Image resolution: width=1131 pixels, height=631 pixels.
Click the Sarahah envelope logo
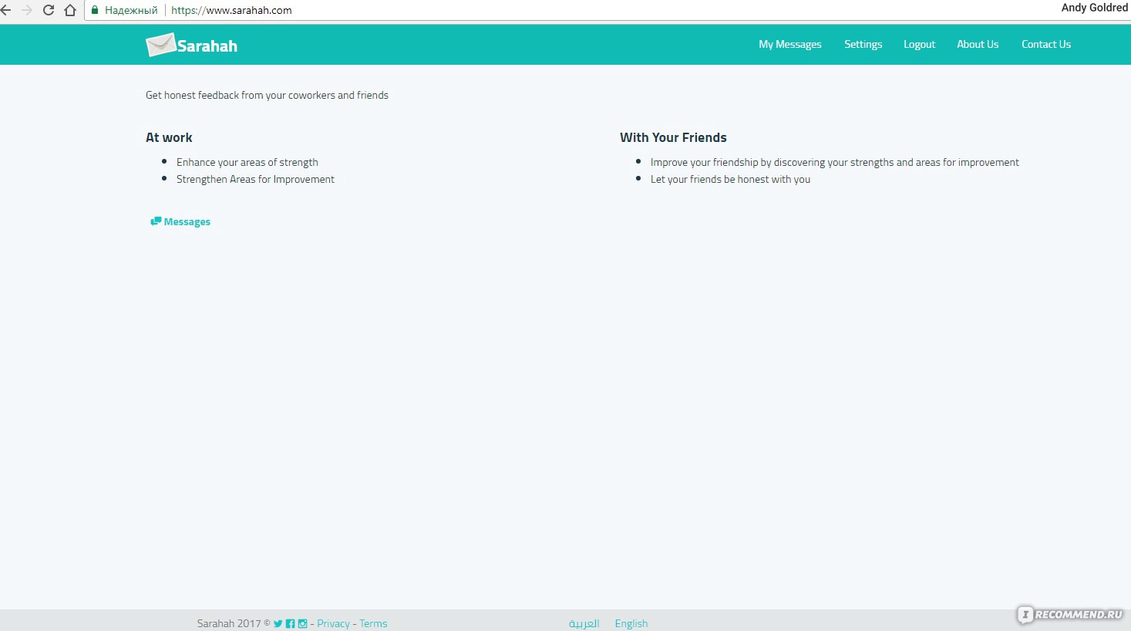pos(160,45)
